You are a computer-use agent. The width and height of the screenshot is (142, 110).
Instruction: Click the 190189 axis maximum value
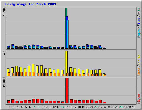4,82
